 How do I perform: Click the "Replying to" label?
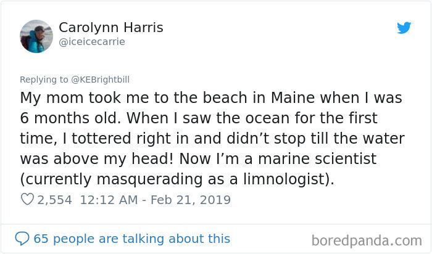pyautogui.click(x=43, y=80)
